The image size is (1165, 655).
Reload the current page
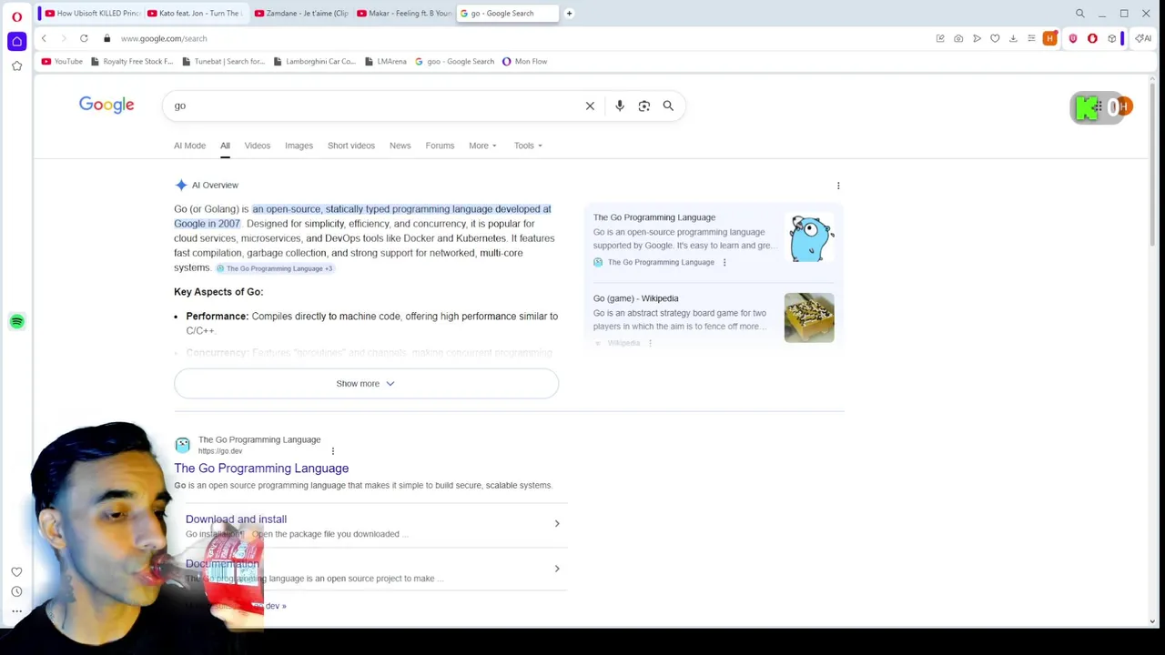[84, 38]
